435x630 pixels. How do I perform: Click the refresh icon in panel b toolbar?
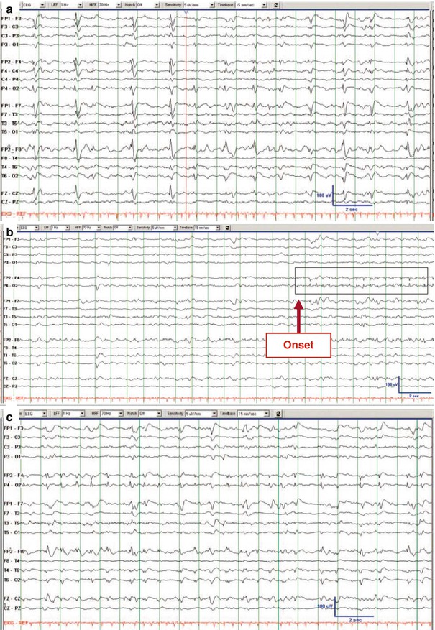point(227,227)
